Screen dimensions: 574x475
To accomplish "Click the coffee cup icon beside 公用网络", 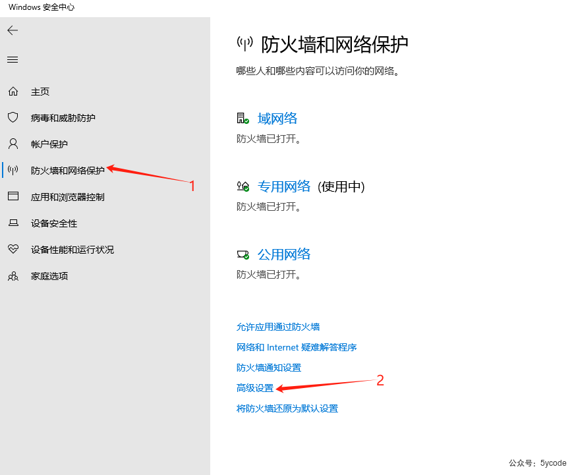I will [x=243, y=254].
